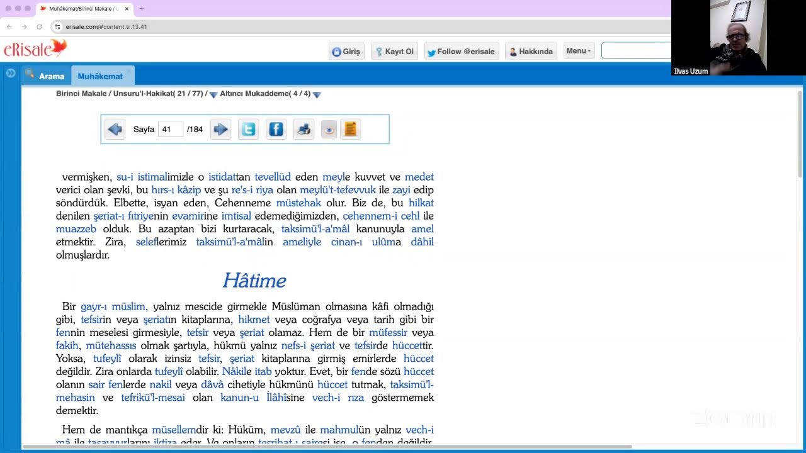
Task: Click the 'hırs-ı kâzip' glossary link
Action: point(176,190)
